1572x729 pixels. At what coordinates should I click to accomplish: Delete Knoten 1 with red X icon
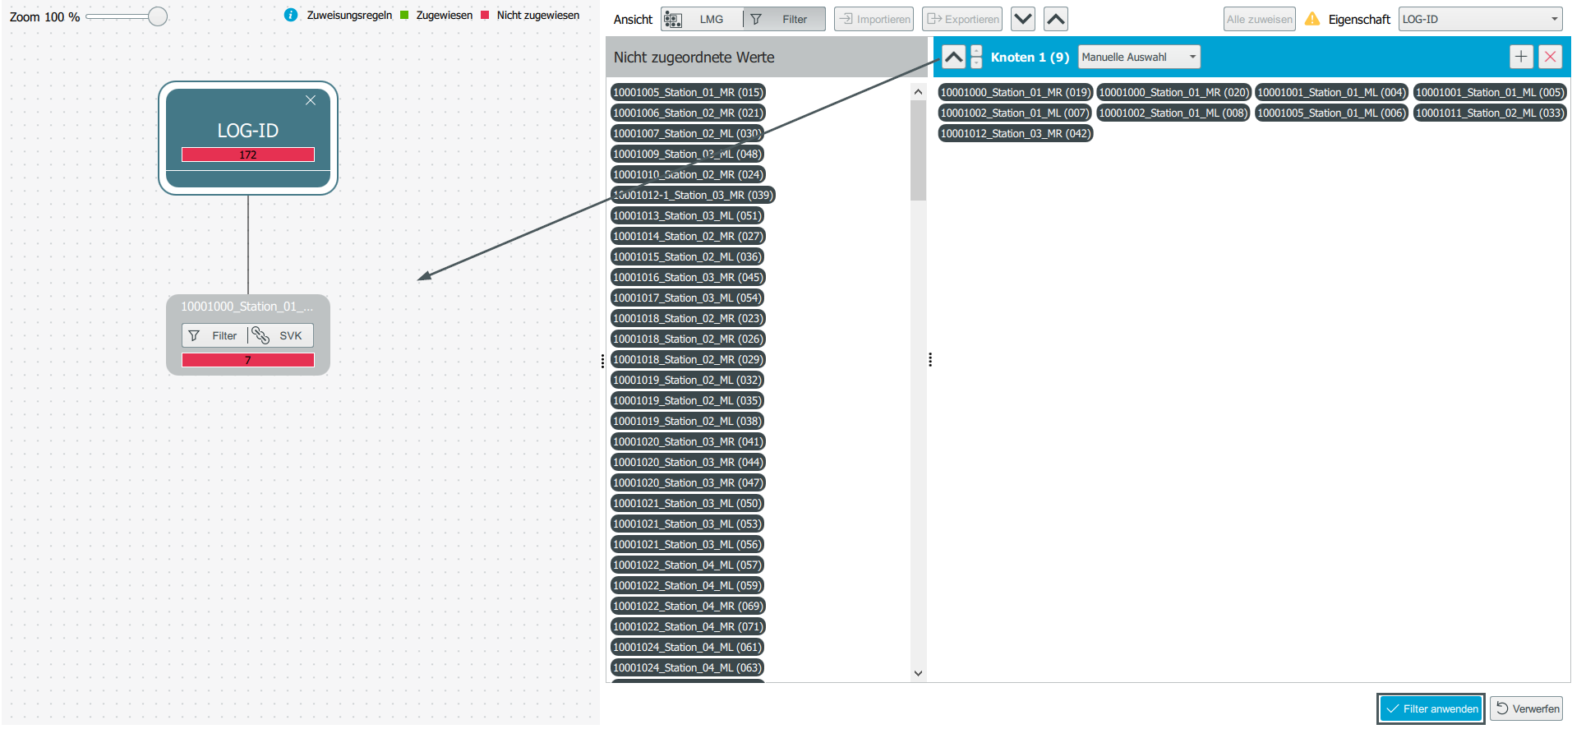click(x=1550, y=57)
